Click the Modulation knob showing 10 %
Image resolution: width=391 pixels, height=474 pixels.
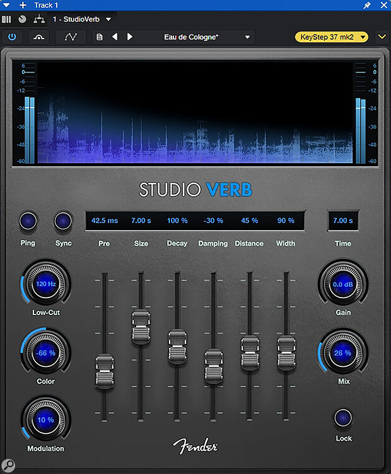click(46, 420)
